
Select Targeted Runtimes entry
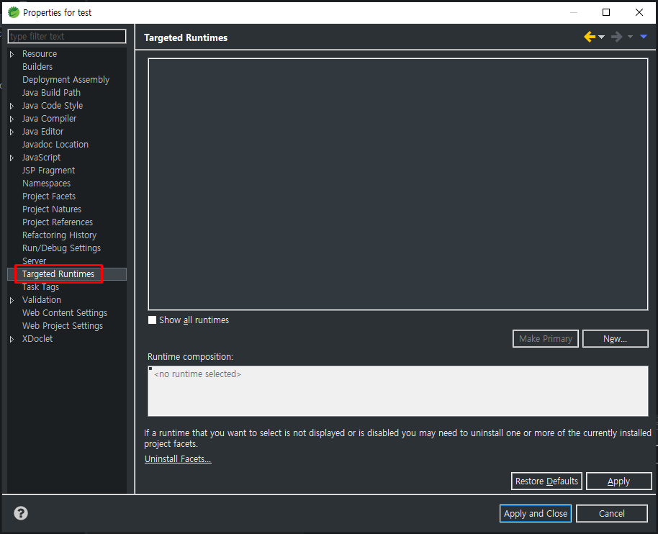(x=58, y=274)
